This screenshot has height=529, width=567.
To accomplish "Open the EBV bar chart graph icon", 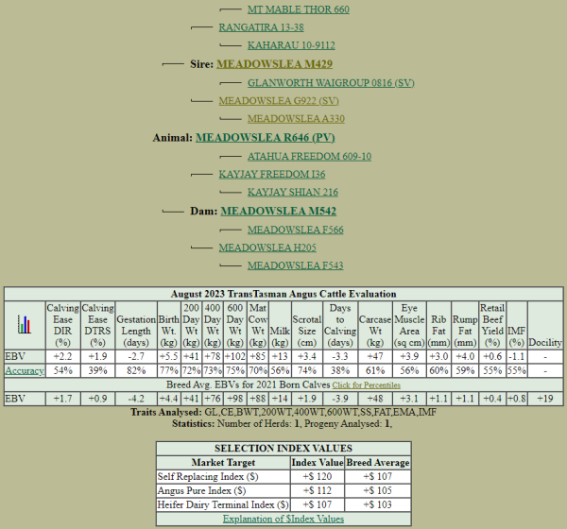I will pyautogui.click(x=25, y=325).
